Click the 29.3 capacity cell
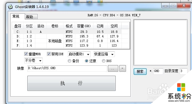The height and width of the screenshot is (104, 192). pos(84,32)
